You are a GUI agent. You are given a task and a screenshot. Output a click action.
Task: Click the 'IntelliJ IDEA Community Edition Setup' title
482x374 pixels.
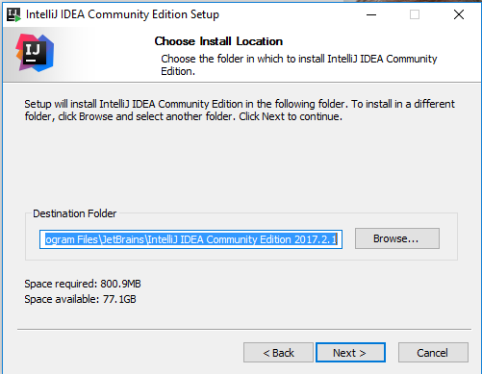(122, 14)
